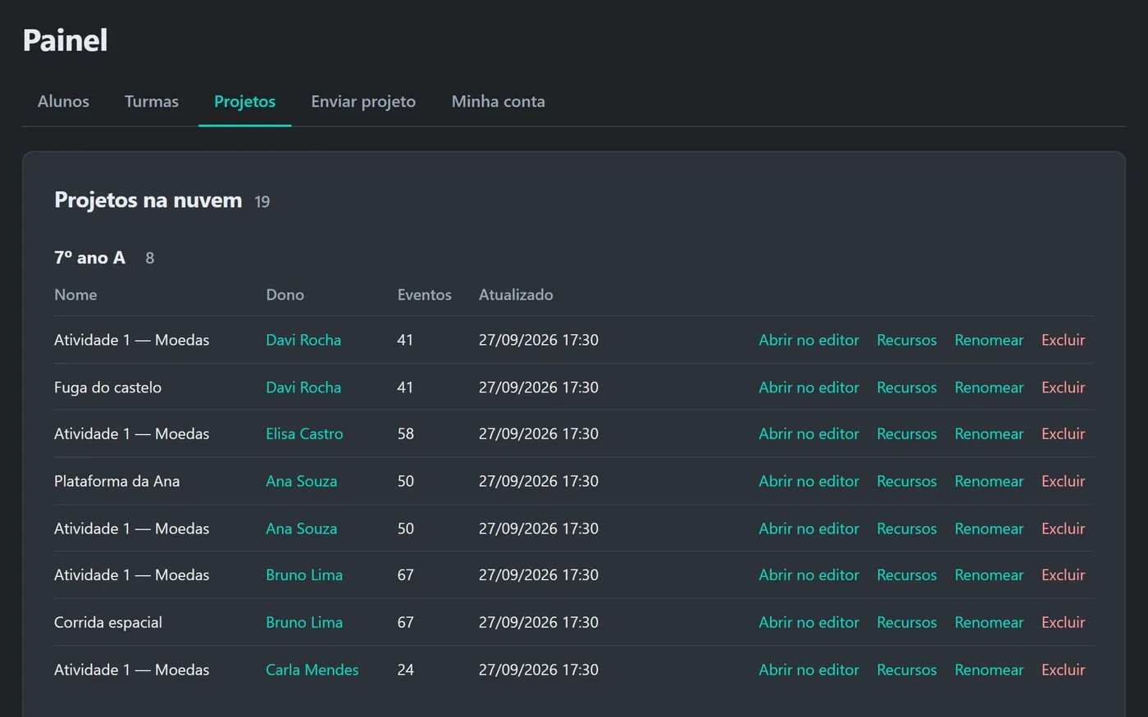
Task: Click the Eventos column header
Action: (x=424, y=295)
